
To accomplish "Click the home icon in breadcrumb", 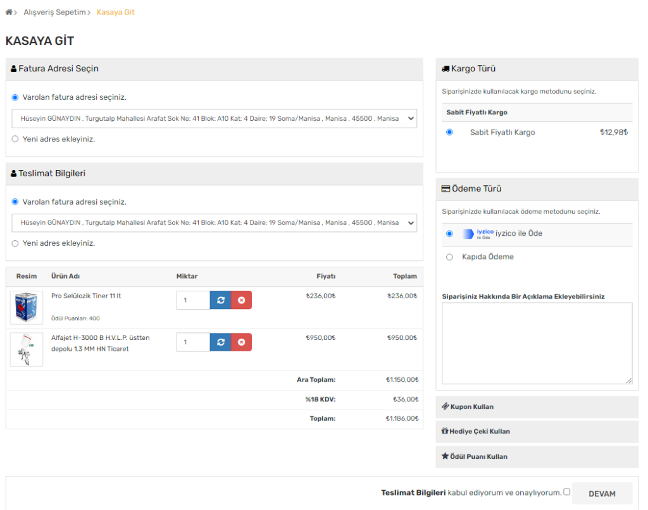I will (9, 12).
